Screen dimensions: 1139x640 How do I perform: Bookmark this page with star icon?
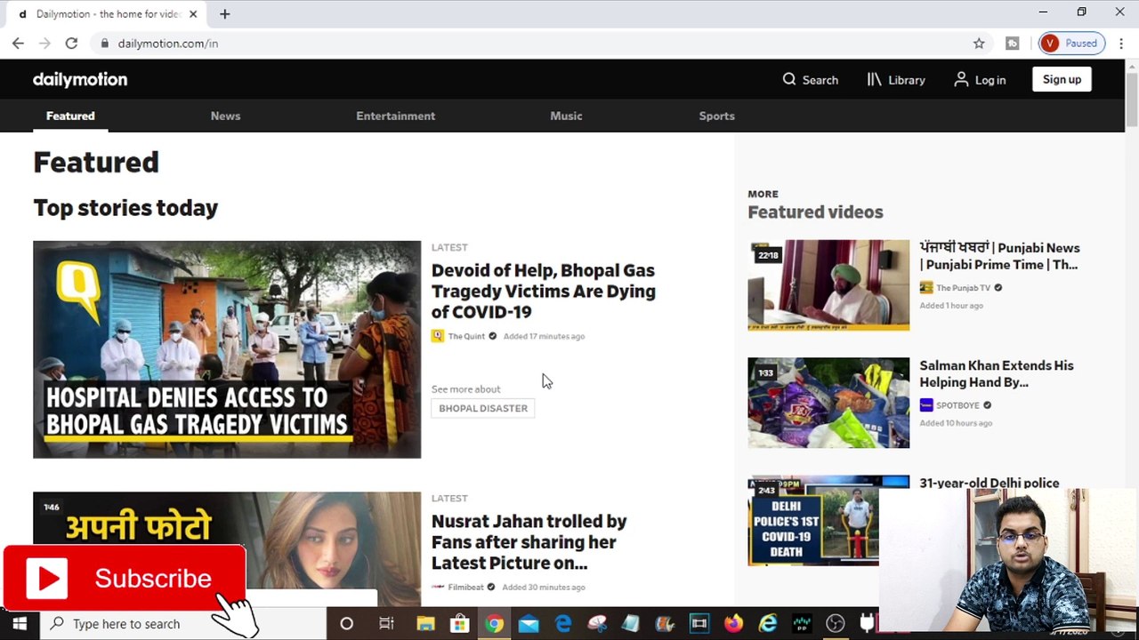click(979, 43)
